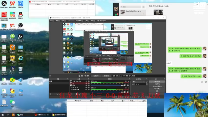The height and width of the screenshot is (117, 208).
Task: Open 属性 properties of selected source
Action: [x=81, y=76]
